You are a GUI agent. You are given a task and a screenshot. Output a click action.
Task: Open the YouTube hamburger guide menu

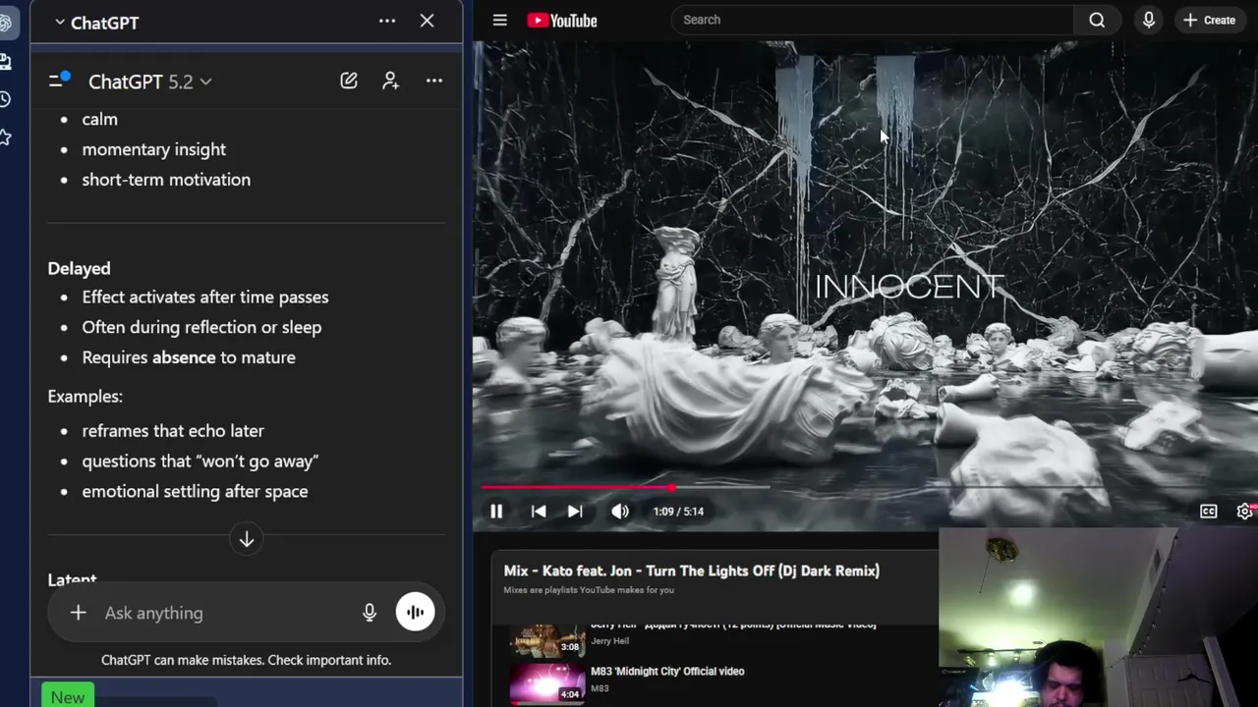(x=500, y=20)
